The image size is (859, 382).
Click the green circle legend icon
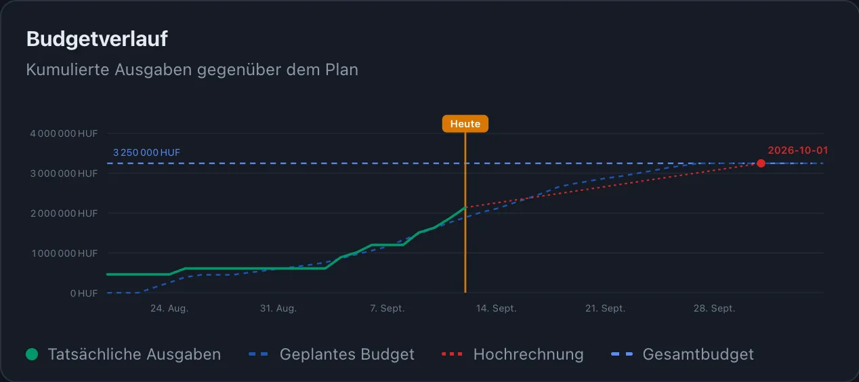[31, 354]
